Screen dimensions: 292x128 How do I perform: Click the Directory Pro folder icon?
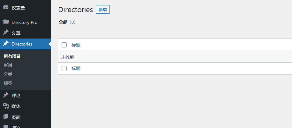(6, 22)
